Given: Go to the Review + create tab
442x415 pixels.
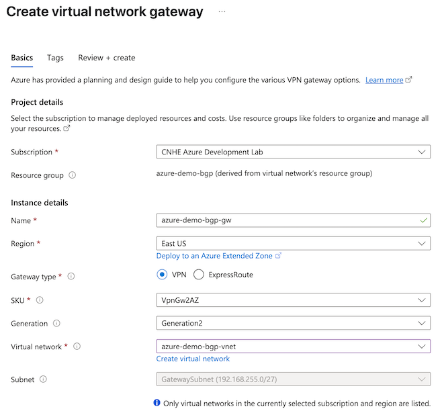Looking at the screenshot, I should (107, 58).
